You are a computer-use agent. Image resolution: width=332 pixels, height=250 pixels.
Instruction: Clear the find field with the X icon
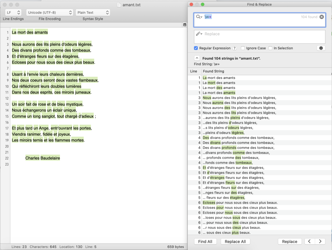coord(321,17)
